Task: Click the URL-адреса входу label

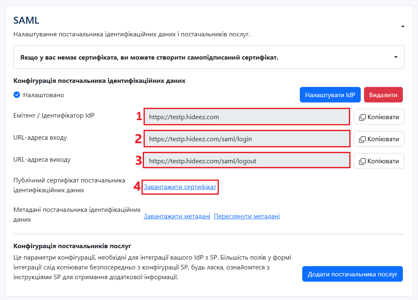Action: tap(40, 138)
